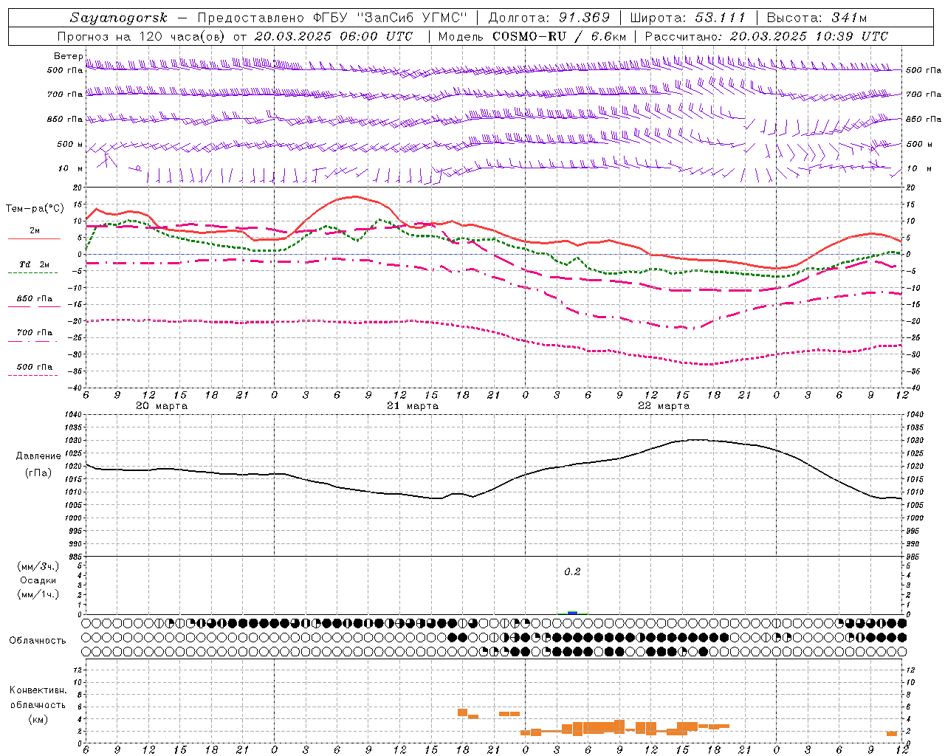Click the "Ветер" wind panel label
Image resolution: width=945 pixels, height=756 pixels.
pos(69,56)
